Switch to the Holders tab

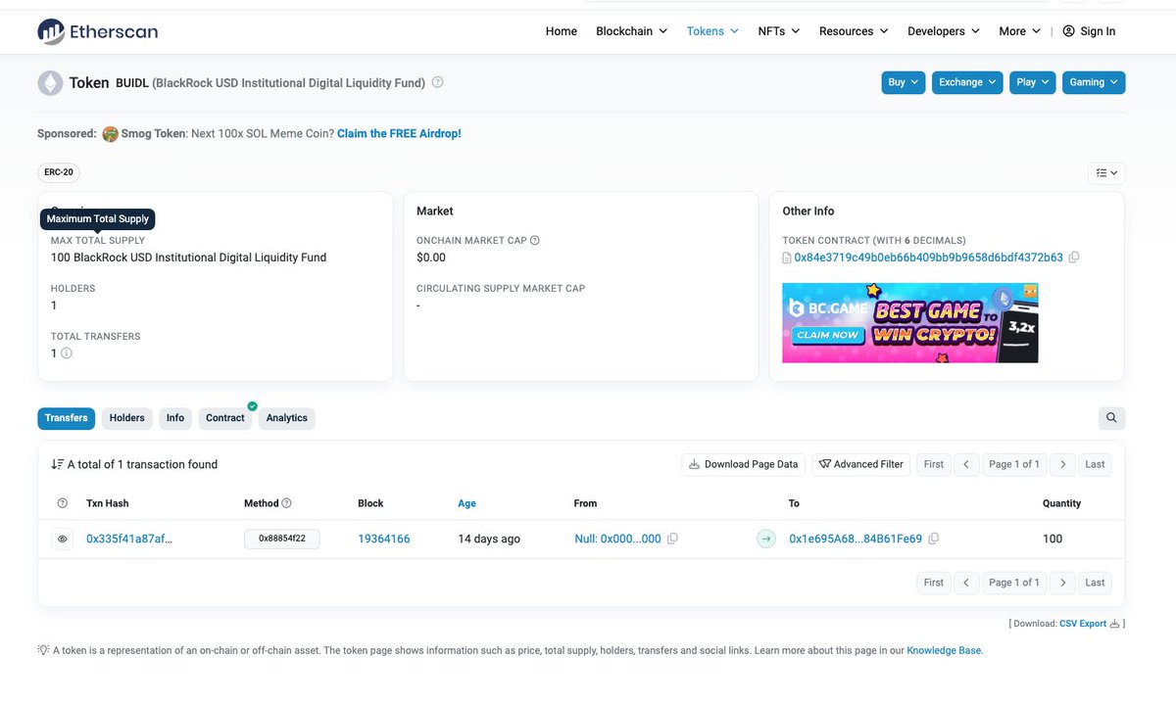127,418
